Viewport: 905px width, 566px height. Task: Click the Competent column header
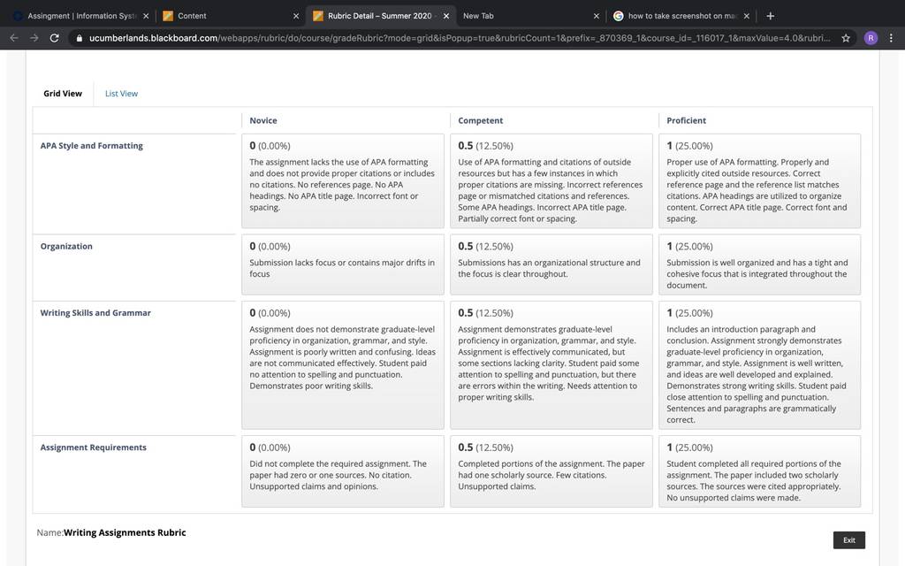click(480, 120)
